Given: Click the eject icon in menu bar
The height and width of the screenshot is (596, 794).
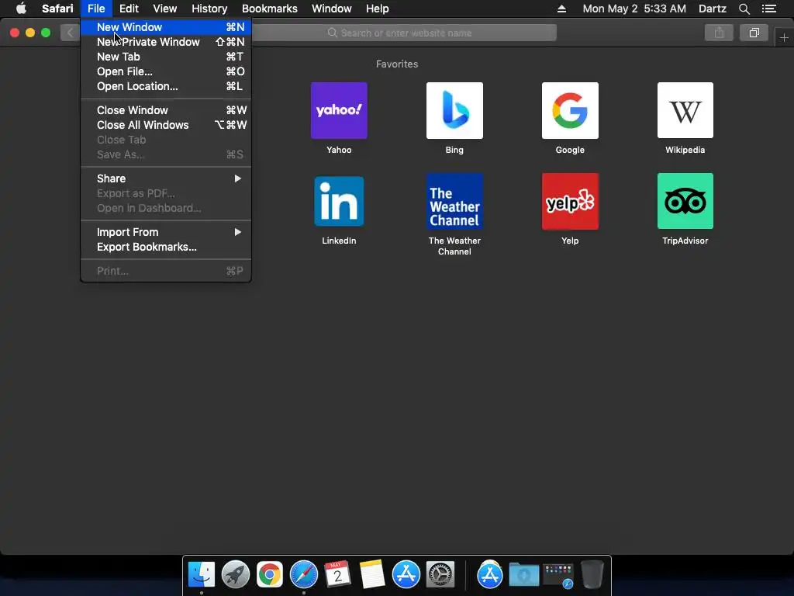Looking at the screenshot, I should click(x=561, y=9).
